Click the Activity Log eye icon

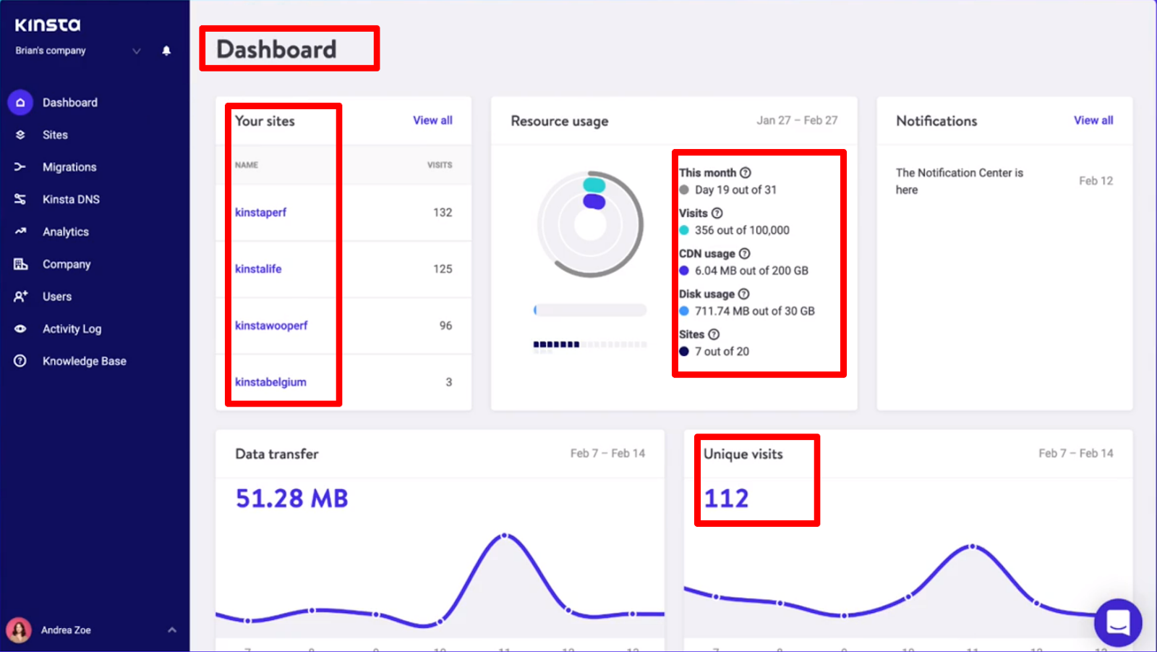click(x=20, y=329)
